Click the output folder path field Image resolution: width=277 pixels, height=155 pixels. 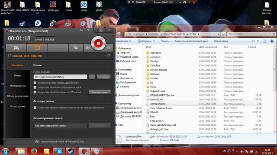[x=60, y=77]
